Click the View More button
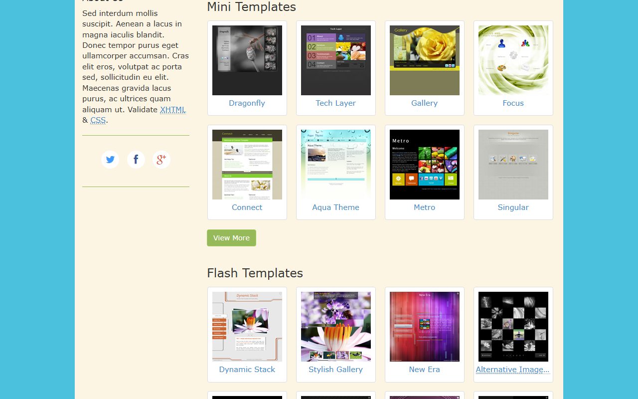Image resolution: width=638 pixels, height=399 pixels. (232, 238)
